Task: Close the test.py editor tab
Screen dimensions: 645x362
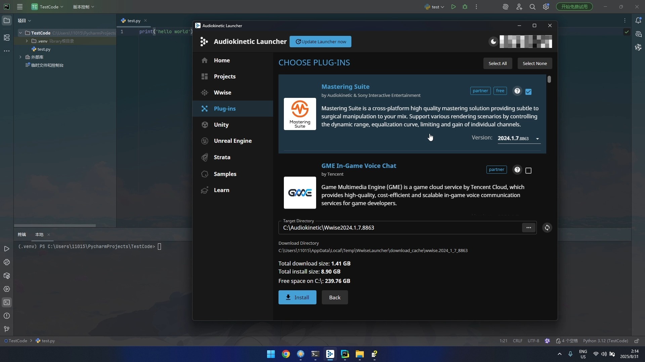Action: coord(145,21)
